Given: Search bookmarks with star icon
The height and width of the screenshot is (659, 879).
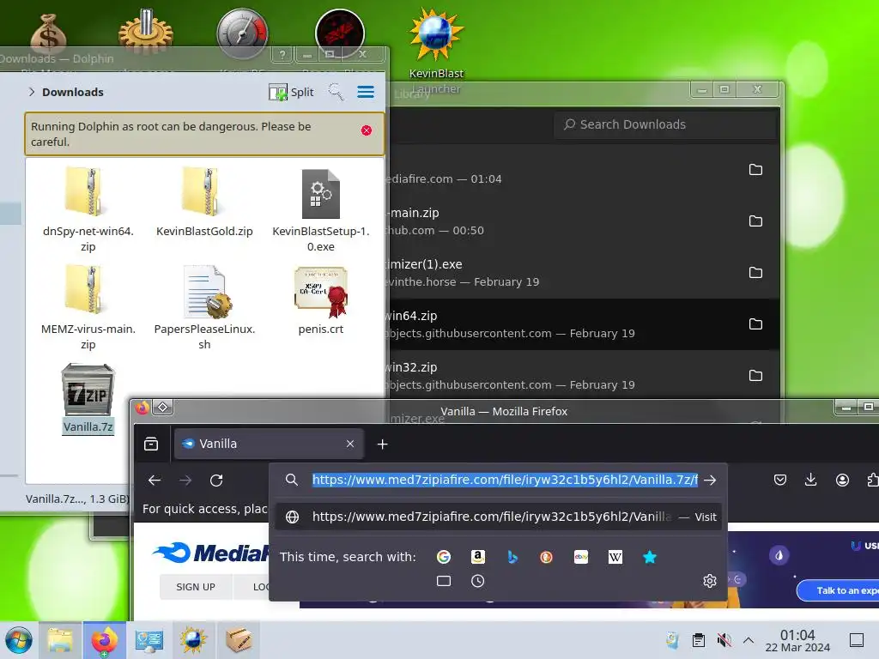Looking at the screenshot, I should click(650, 557).
